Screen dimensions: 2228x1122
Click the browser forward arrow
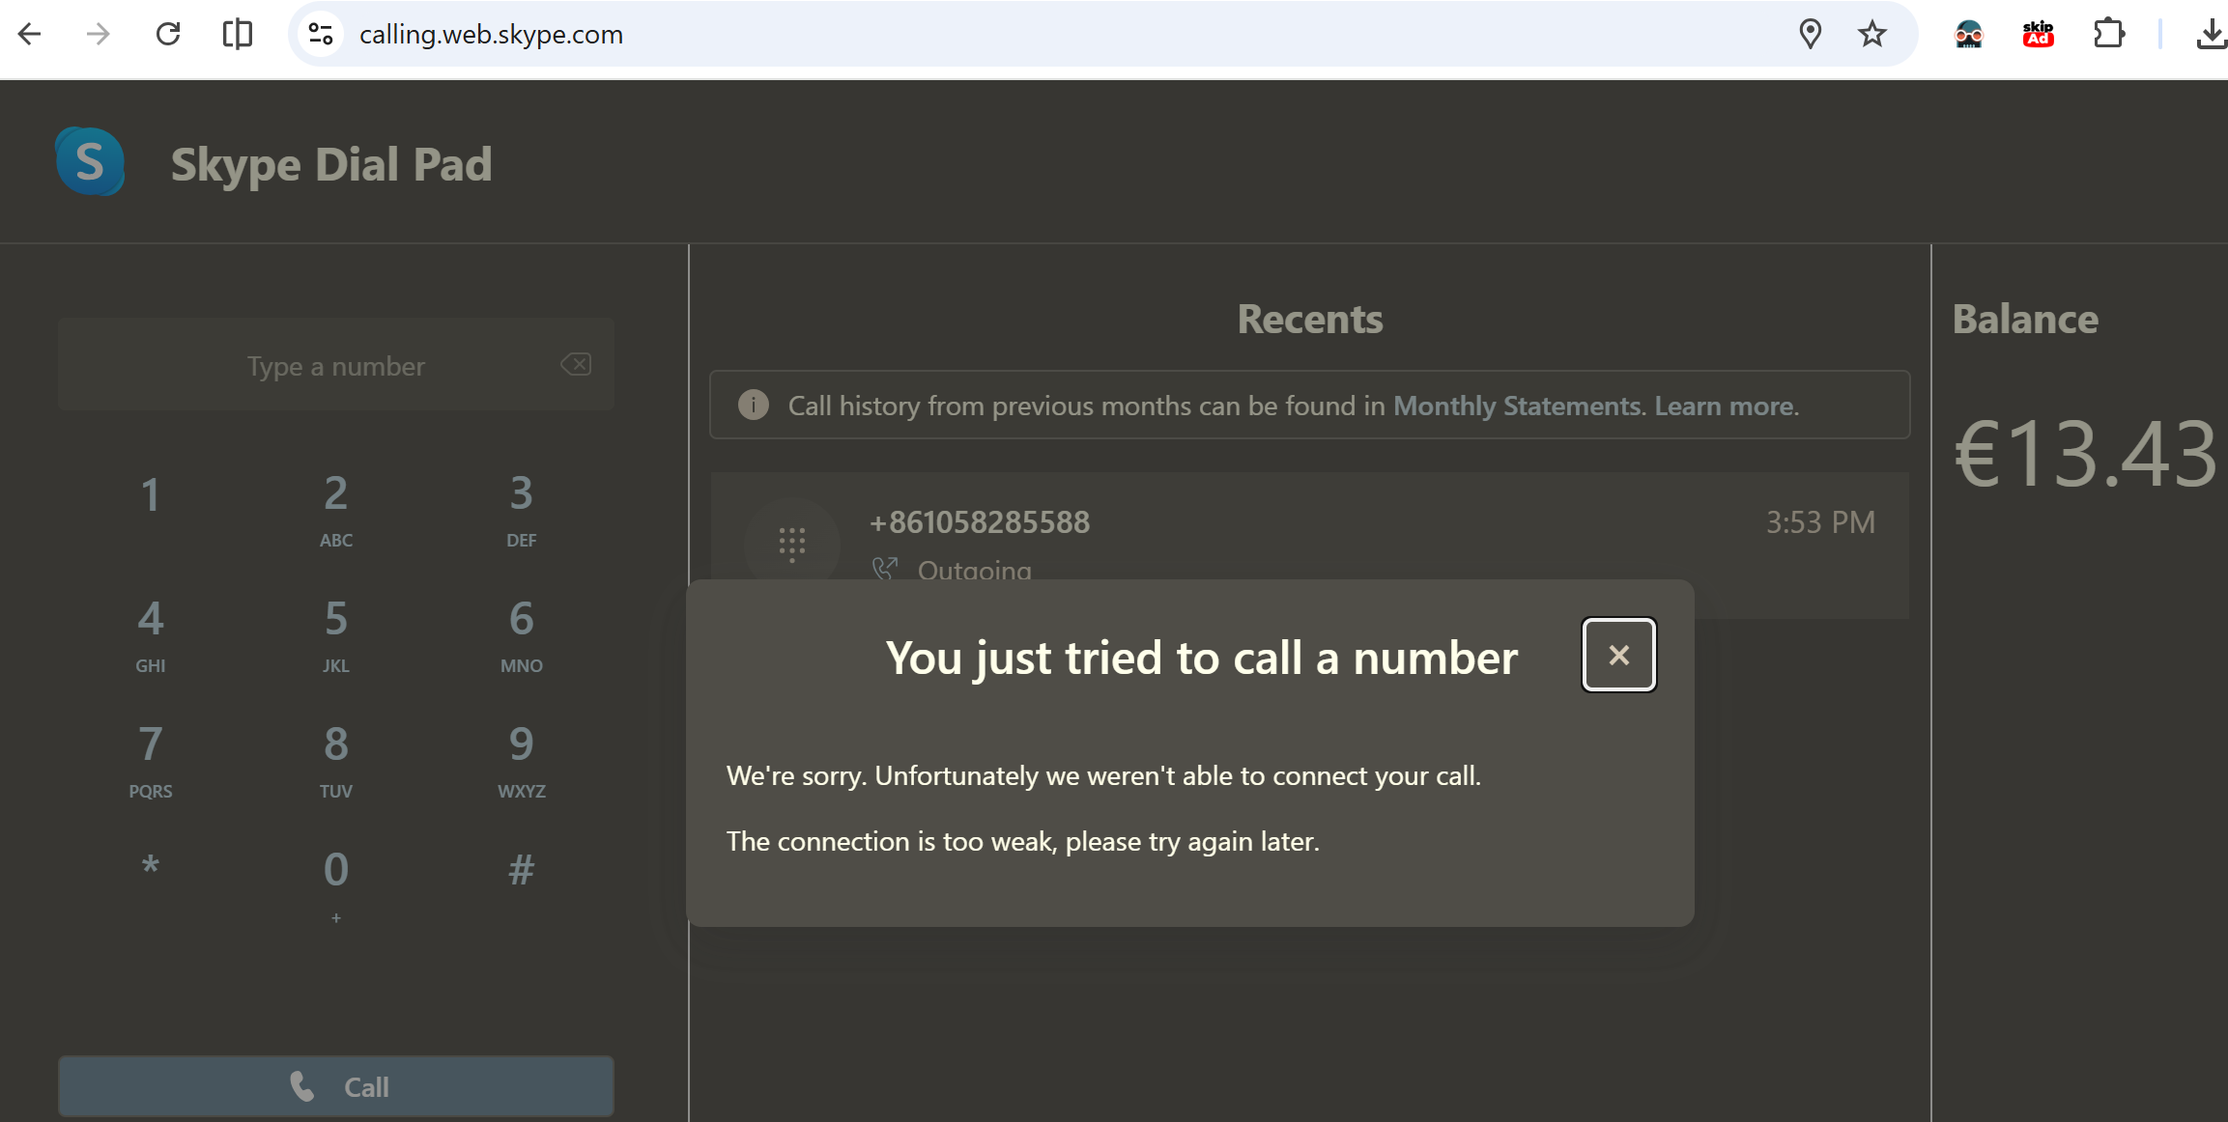tap(98, 35)
